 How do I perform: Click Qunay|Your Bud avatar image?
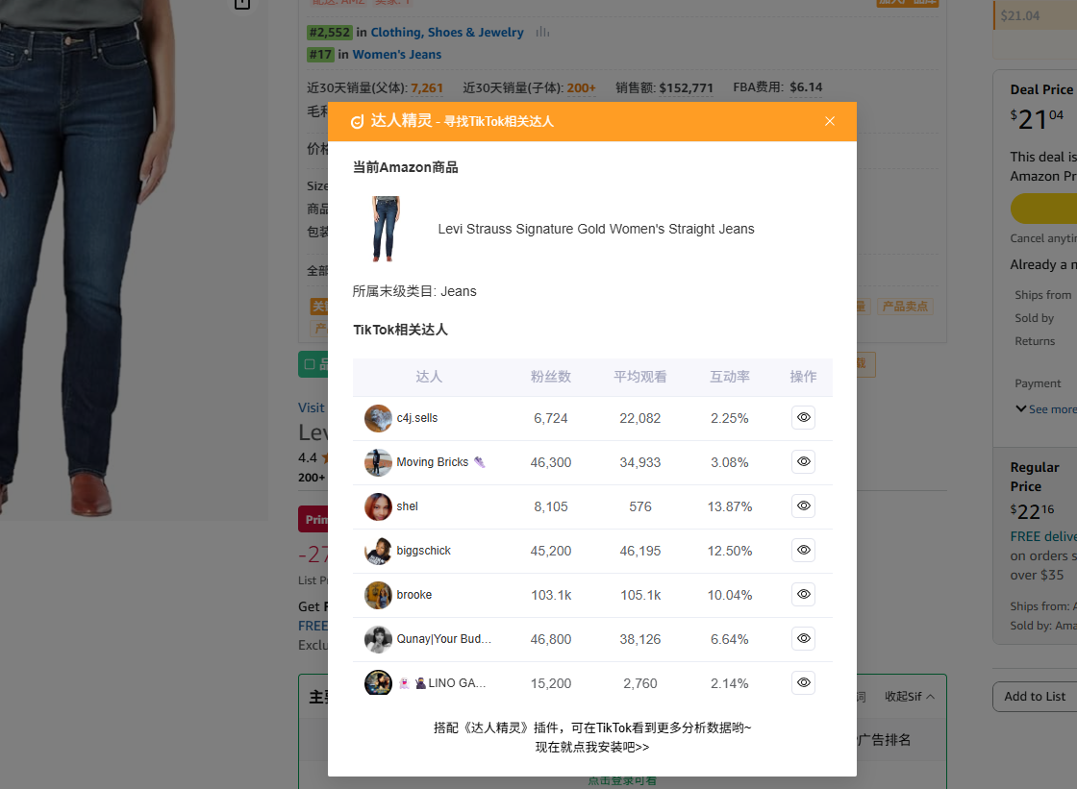tap(378, 639)
